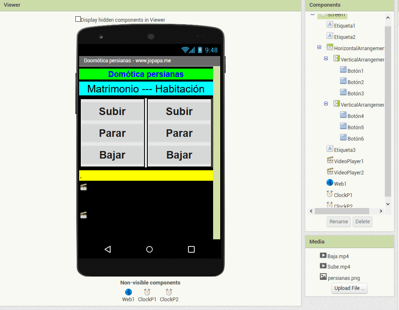The image size is (399, 310).
Task: Select the persianas.png image in Media
Action: click(x=343, y=278)
